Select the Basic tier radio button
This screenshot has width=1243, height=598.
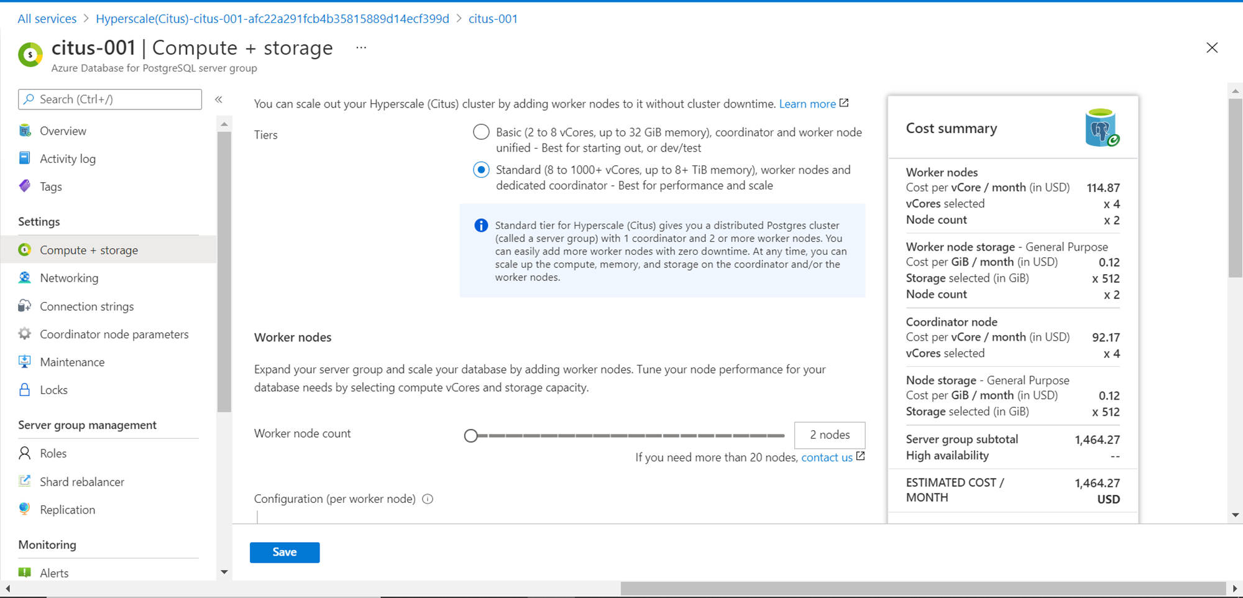point(481,132)
